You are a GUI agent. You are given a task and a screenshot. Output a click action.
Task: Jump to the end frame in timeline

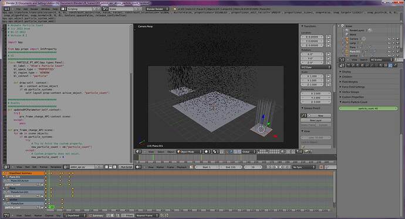tap(289, 167)
